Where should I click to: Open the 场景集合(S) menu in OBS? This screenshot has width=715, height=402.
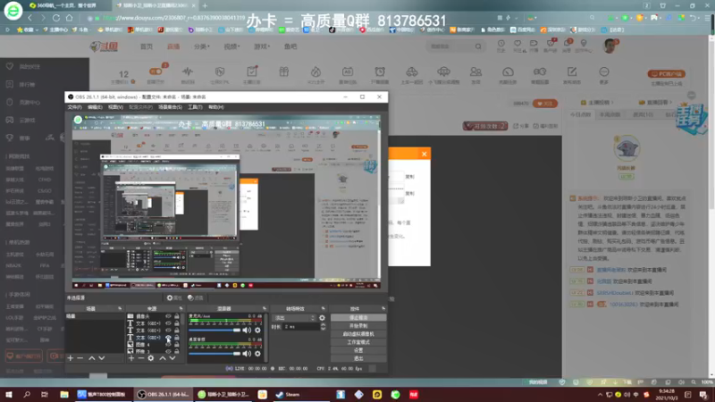170,107
